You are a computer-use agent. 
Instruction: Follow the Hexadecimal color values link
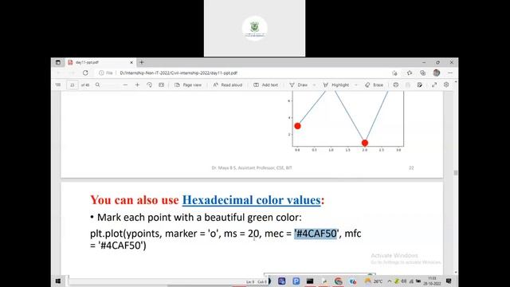pos(252,200)
